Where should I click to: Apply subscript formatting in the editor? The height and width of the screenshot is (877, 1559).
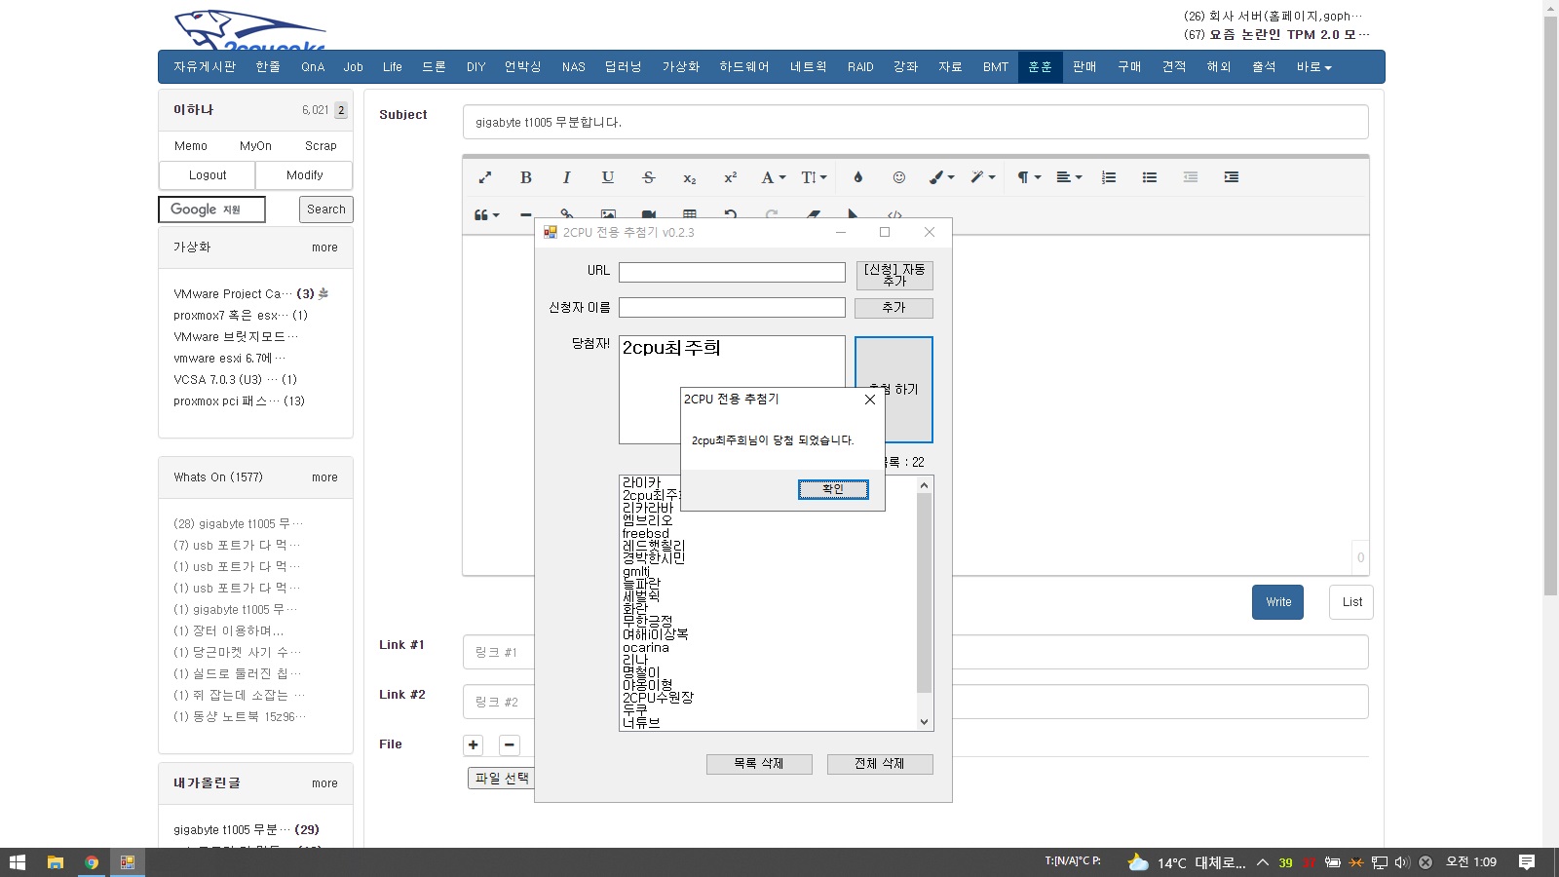pyautogui.click(x=690, y=177)
